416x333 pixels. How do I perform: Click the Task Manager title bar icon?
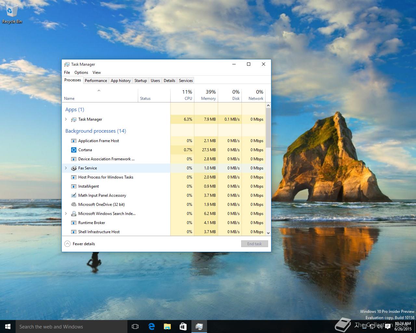(67, 64)
